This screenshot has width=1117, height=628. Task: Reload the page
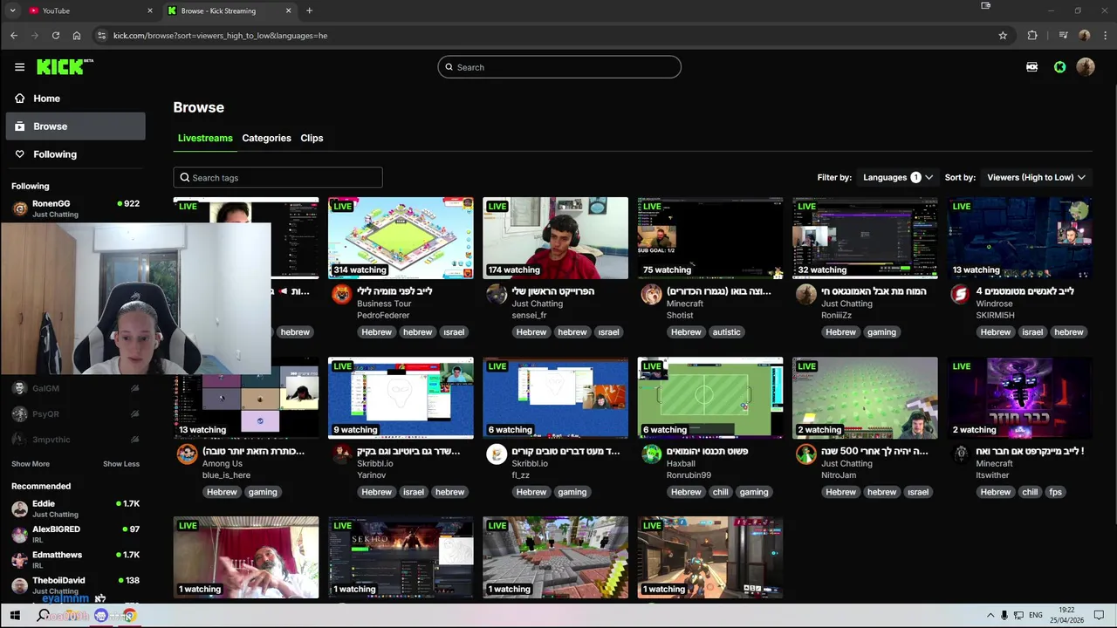(x=56, y=36)
